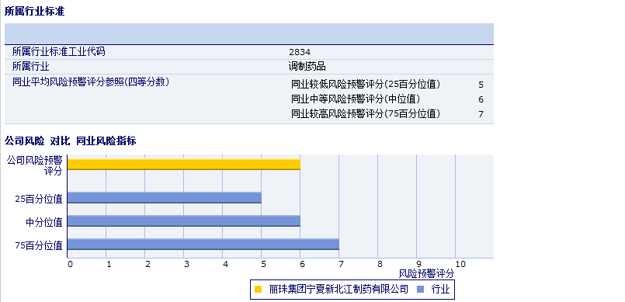625x302 pixels.
Task: Click the 所属行业标准 section heading
Action: (x=34, y=11)
